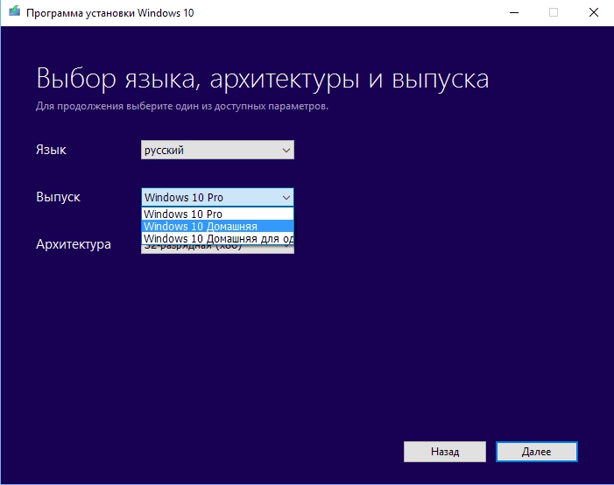Click the Архитектура label
614x485 pixels.
(x=74, y=244)
